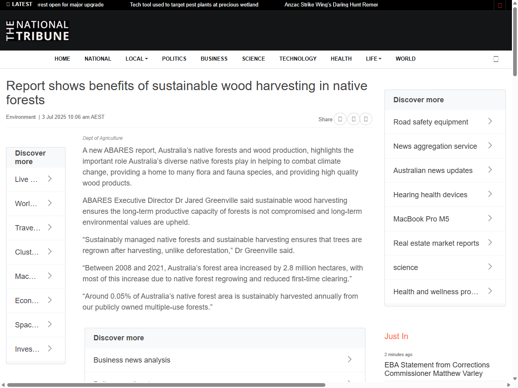The height and width of the screenshot is (388, 518).
Task: Click the second share icon
Action: tap(353, 119)
